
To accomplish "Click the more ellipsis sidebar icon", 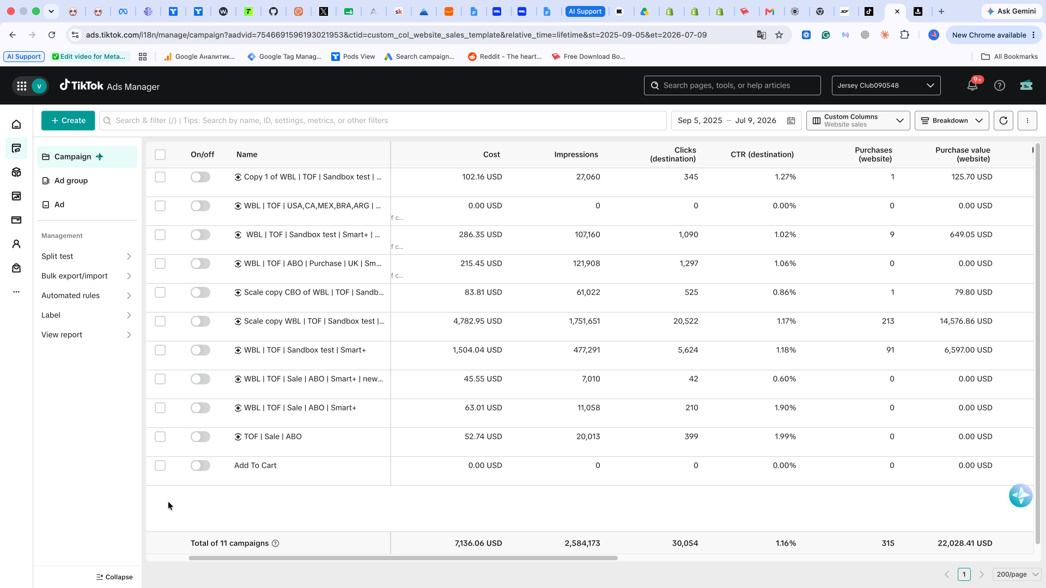I will click(x=16, y=292).
